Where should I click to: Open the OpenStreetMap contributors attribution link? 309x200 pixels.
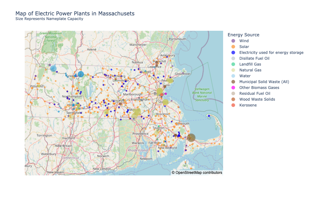(x=196, y=173)
